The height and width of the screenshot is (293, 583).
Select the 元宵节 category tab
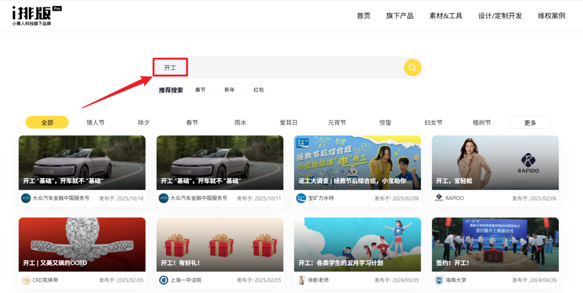337,122
